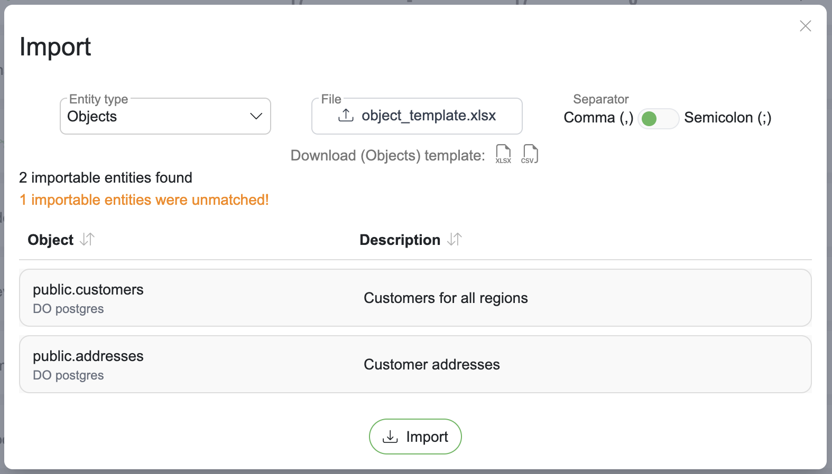Click the object_template.xlsx file name
The height and width of the screenshot is (474, 832).
click(x=429, y=116)
